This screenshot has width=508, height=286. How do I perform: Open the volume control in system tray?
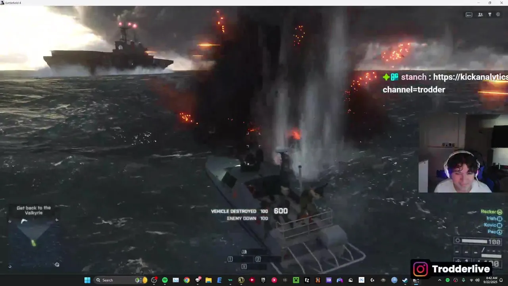coord(477,280)
